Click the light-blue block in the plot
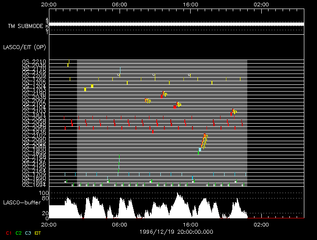 [x=200, y=149]
